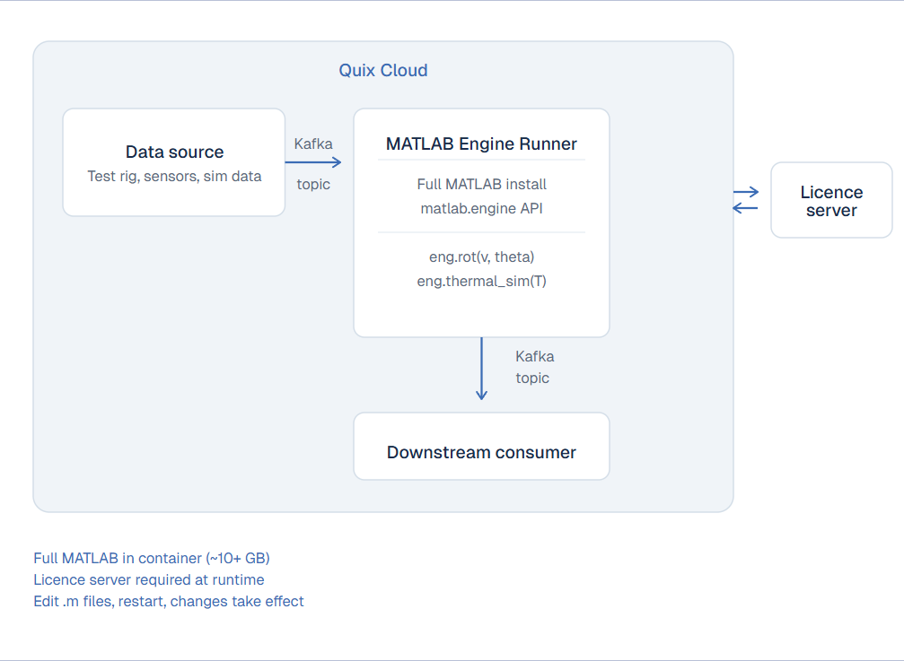The image size is (904, 661).
Task: Click 'Licence server required at runtime' note
Action: coord(149,579)
